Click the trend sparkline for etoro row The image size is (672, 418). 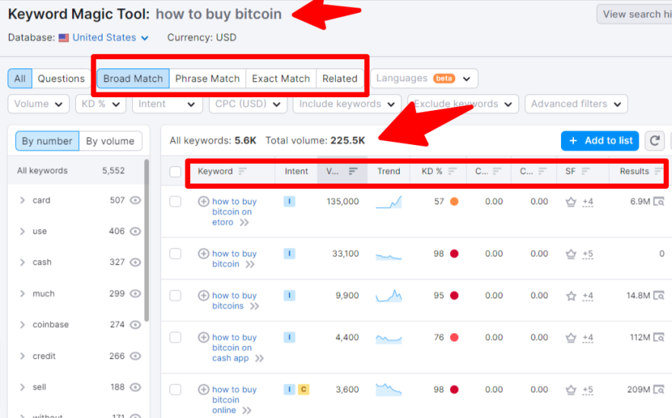click(x=388, y=202)
